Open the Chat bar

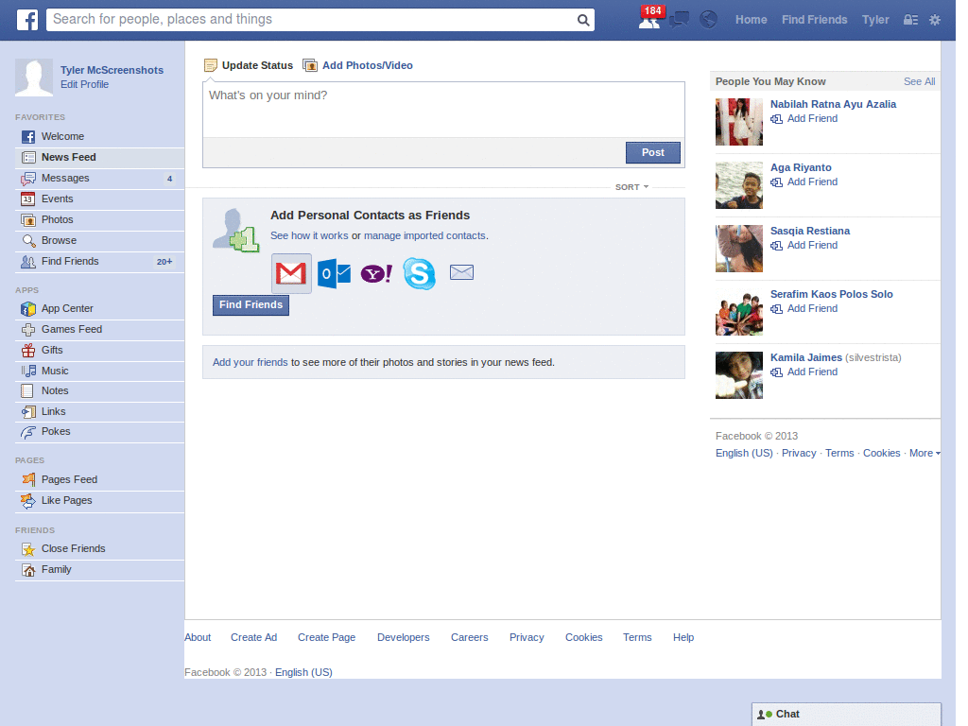click(x=846, y=715)
